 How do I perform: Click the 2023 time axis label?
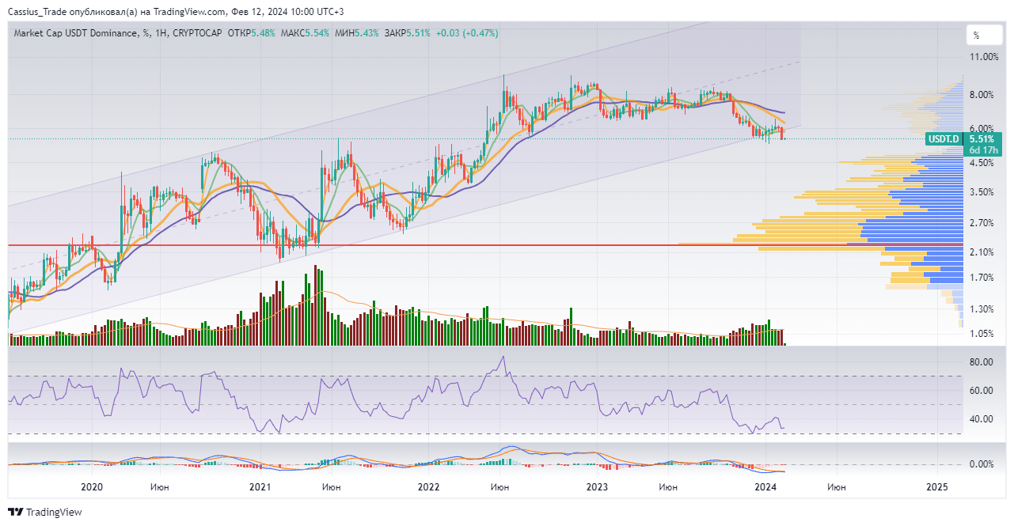coord(597,486)
